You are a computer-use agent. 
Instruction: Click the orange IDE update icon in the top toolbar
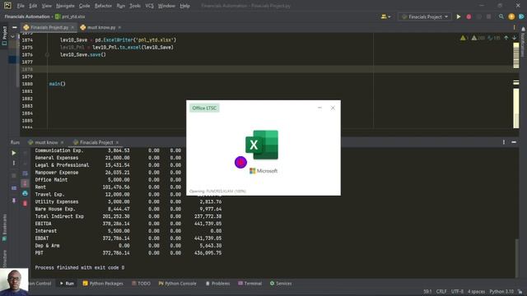(x=511, y=16)
